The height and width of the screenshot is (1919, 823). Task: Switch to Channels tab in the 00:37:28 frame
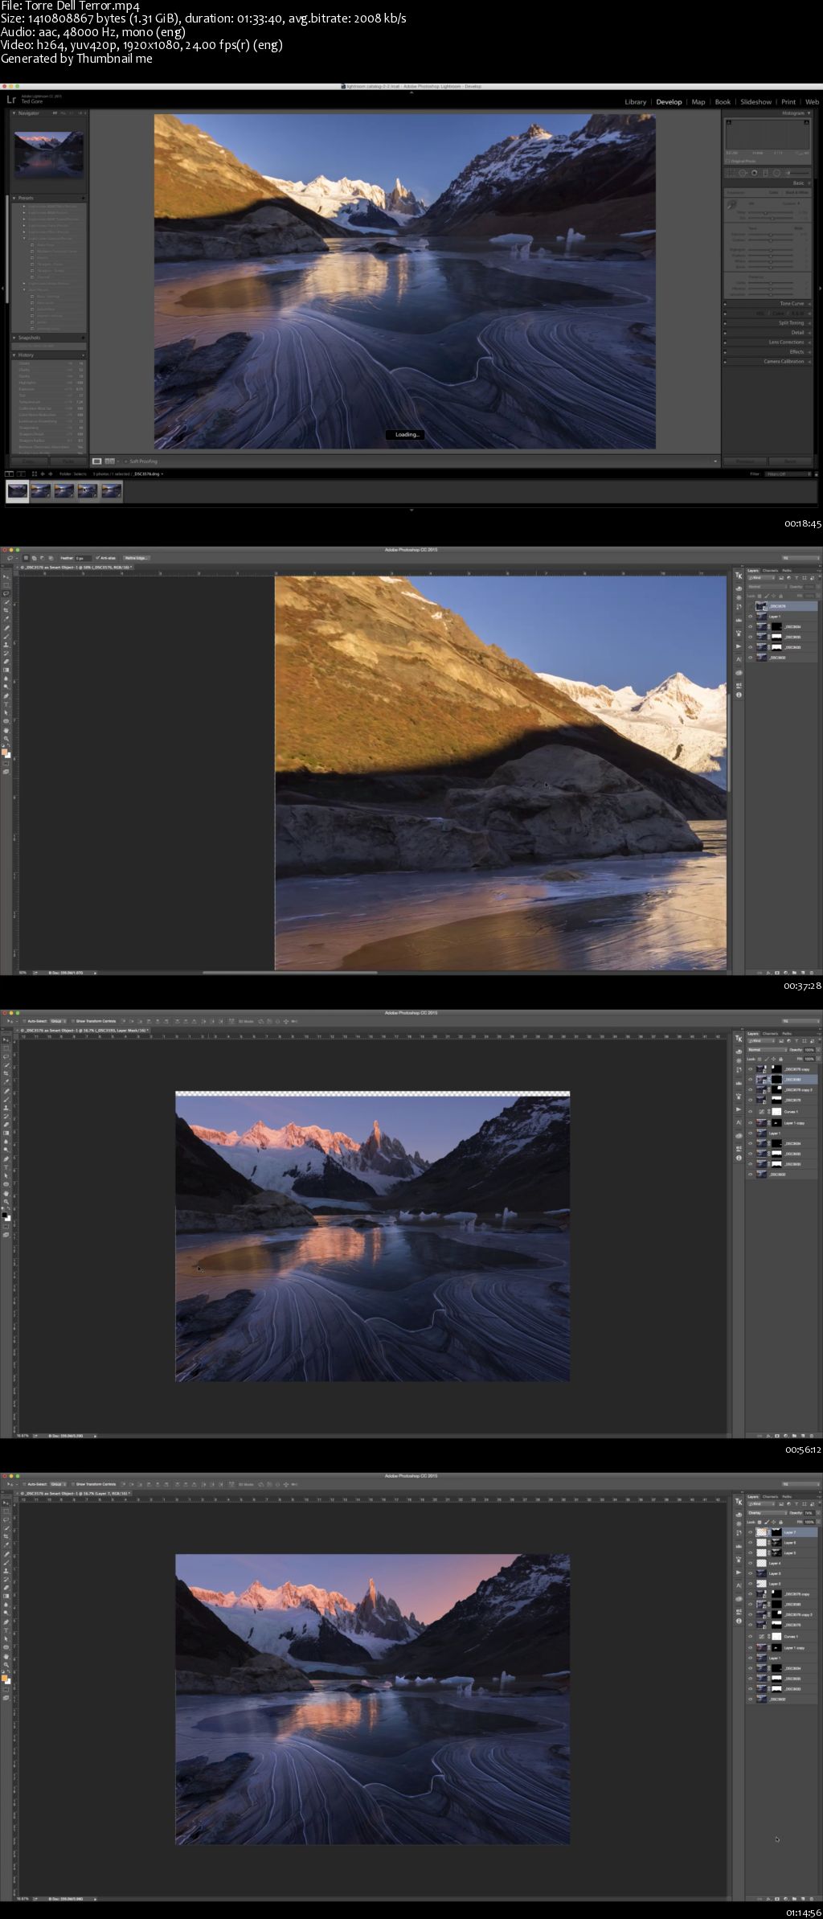click(x=770, y=571)
